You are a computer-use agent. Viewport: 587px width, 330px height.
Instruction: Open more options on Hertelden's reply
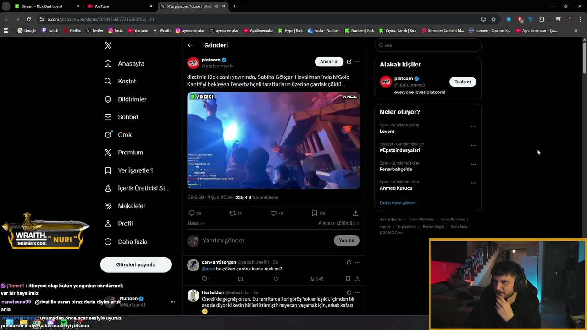tap(357, 292)
